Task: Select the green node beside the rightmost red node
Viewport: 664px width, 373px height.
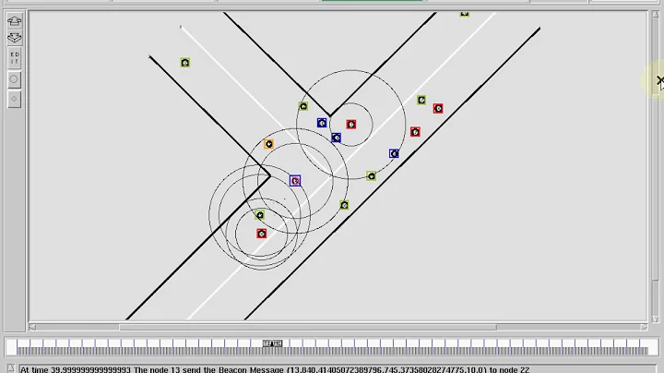Action: (421, 100)
